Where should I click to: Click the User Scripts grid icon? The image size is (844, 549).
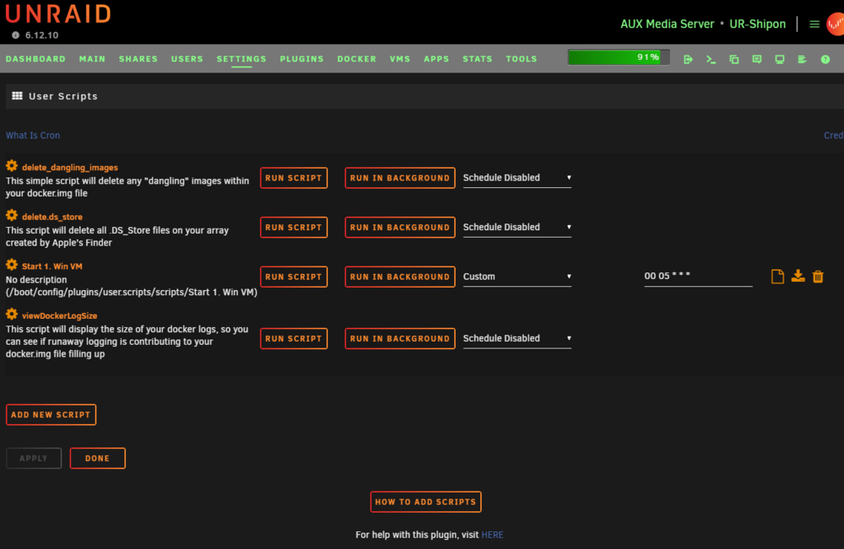click(17, 95)
